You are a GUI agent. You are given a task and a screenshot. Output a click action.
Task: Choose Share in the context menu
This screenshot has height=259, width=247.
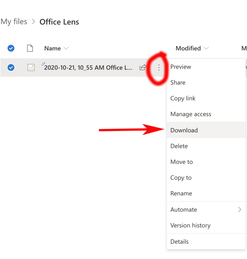click(x=178, y=83)
